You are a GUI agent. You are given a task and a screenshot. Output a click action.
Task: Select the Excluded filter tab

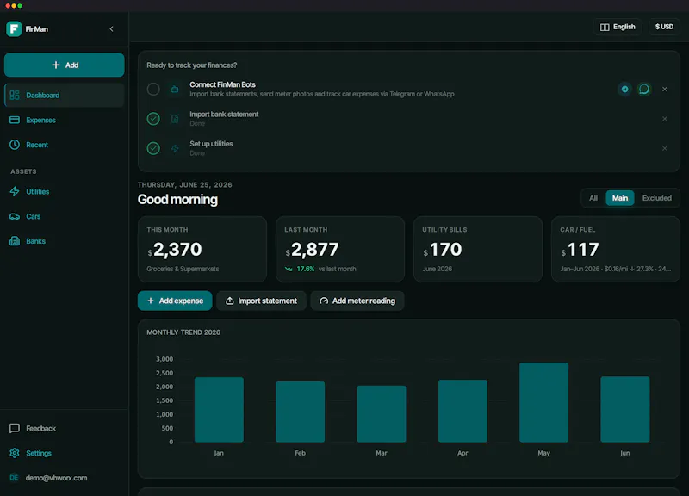tap(656, 198)
